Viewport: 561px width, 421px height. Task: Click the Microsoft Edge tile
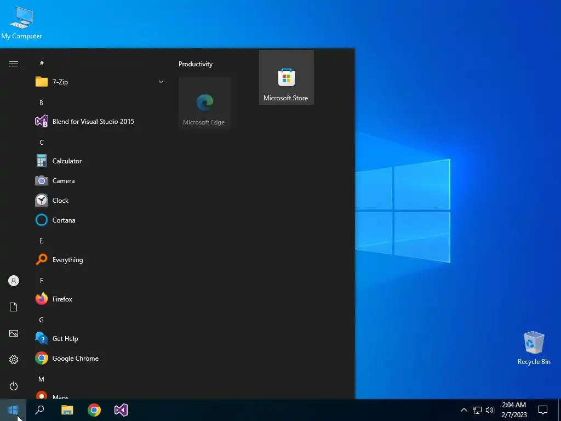(205, 103)
